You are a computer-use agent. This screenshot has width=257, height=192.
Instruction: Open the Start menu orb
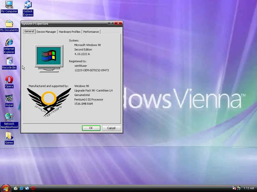click(6, 188)
